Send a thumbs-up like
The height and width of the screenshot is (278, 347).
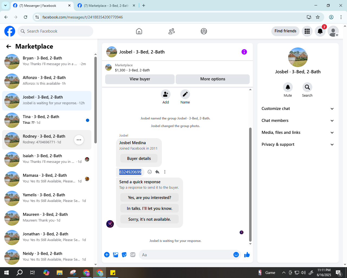click(247, 255)
